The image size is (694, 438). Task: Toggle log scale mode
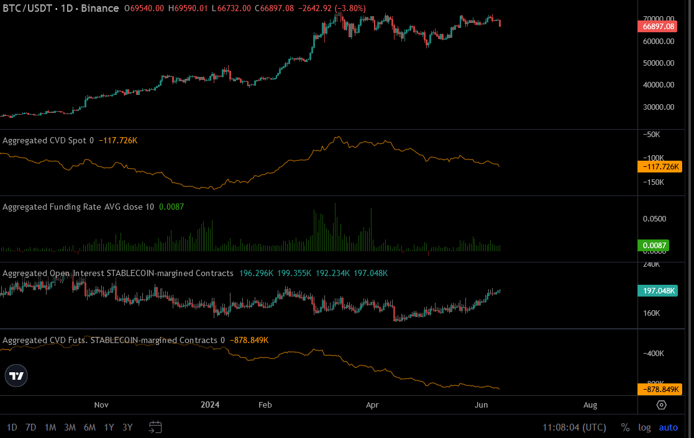(x=644, y=427)
